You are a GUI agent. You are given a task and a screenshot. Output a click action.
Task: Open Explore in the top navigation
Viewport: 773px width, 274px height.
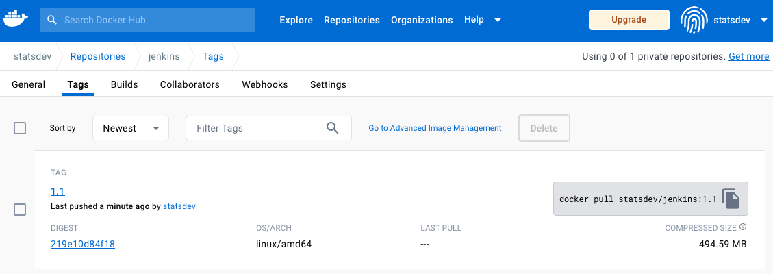(296, 20)
